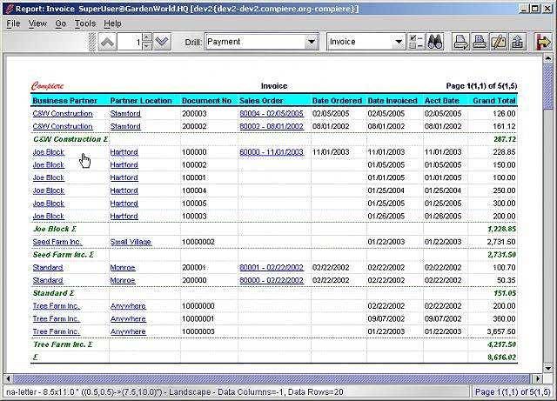The image size is (557, 401).
Task: Select the Joe Block sum total 1,228.85
Action: pos(501,229)
